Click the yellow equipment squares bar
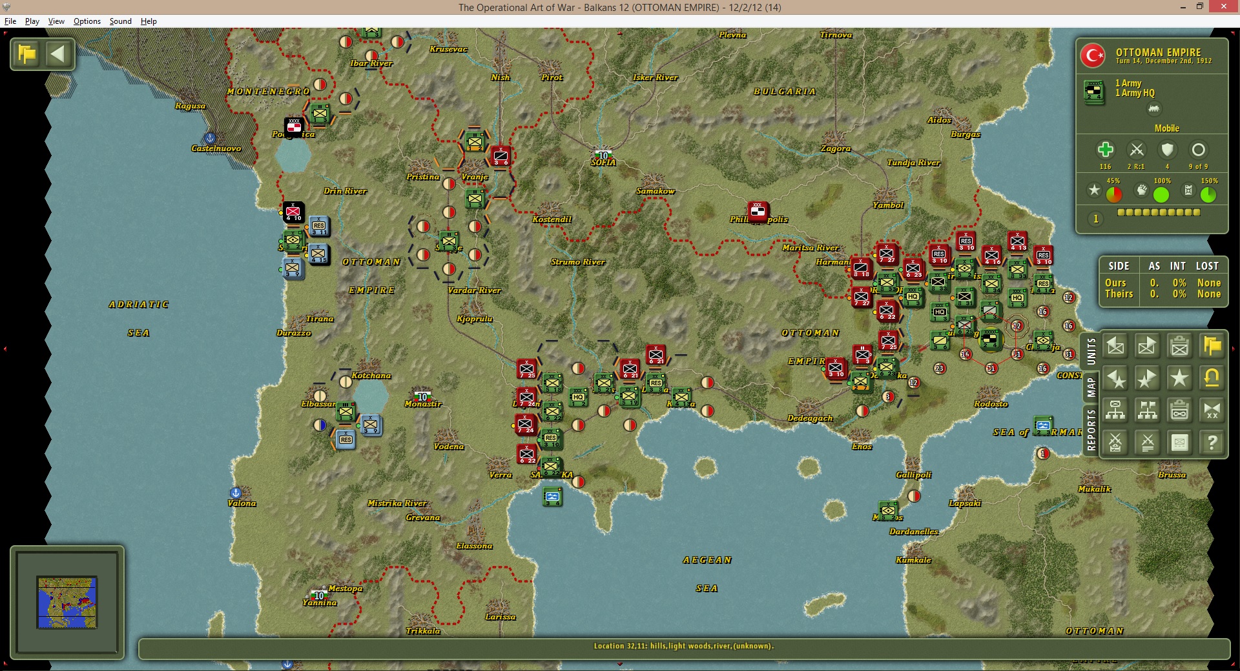Viewport: 1240px width, 671px height. (1159, 212)
